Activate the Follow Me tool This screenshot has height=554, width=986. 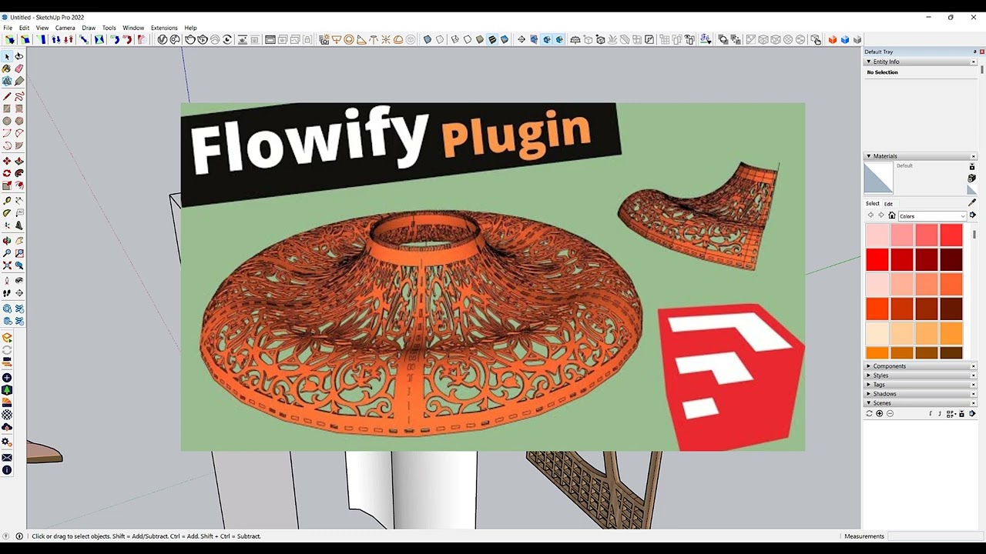point(19,173)
